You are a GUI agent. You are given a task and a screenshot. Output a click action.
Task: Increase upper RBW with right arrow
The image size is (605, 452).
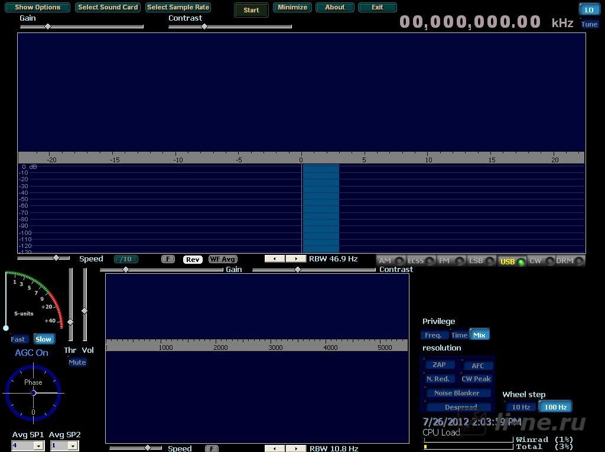(295, 259)
